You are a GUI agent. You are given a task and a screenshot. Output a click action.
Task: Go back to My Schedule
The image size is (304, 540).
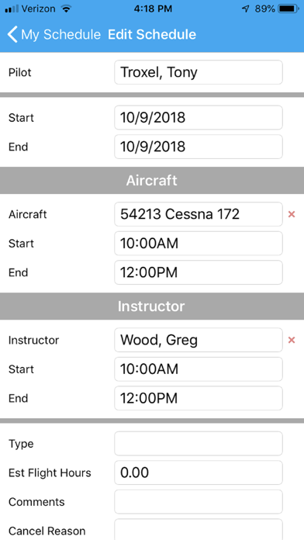[54, 34]
